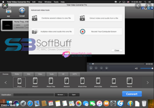
Task: Open the Tools menu
Action: 56,2
